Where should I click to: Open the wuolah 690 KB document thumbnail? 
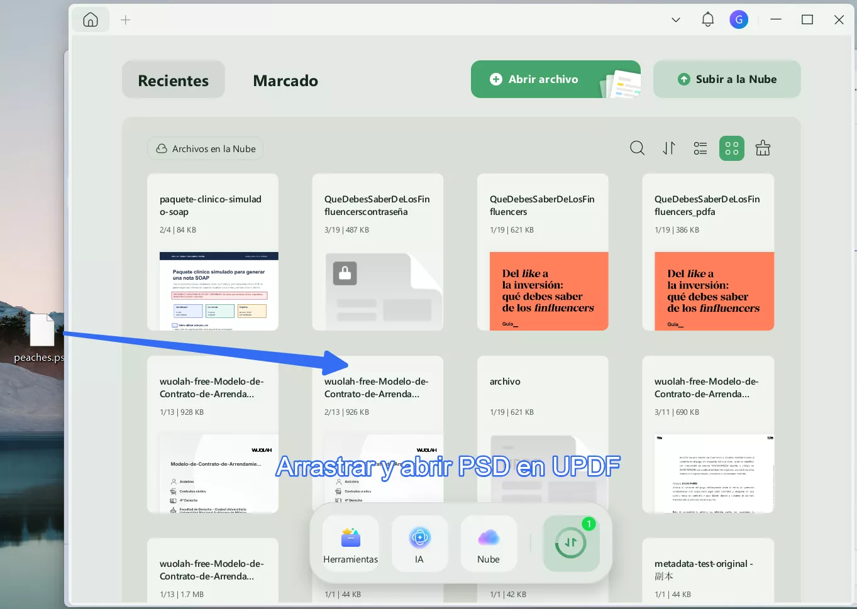714,473
